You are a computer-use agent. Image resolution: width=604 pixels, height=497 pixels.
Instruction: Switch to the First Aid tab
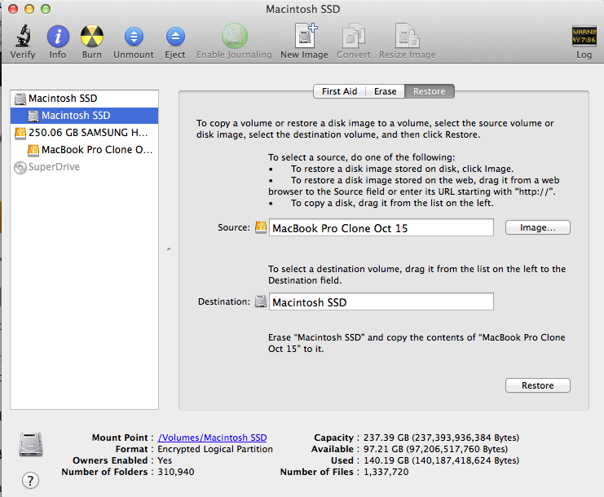339,91
